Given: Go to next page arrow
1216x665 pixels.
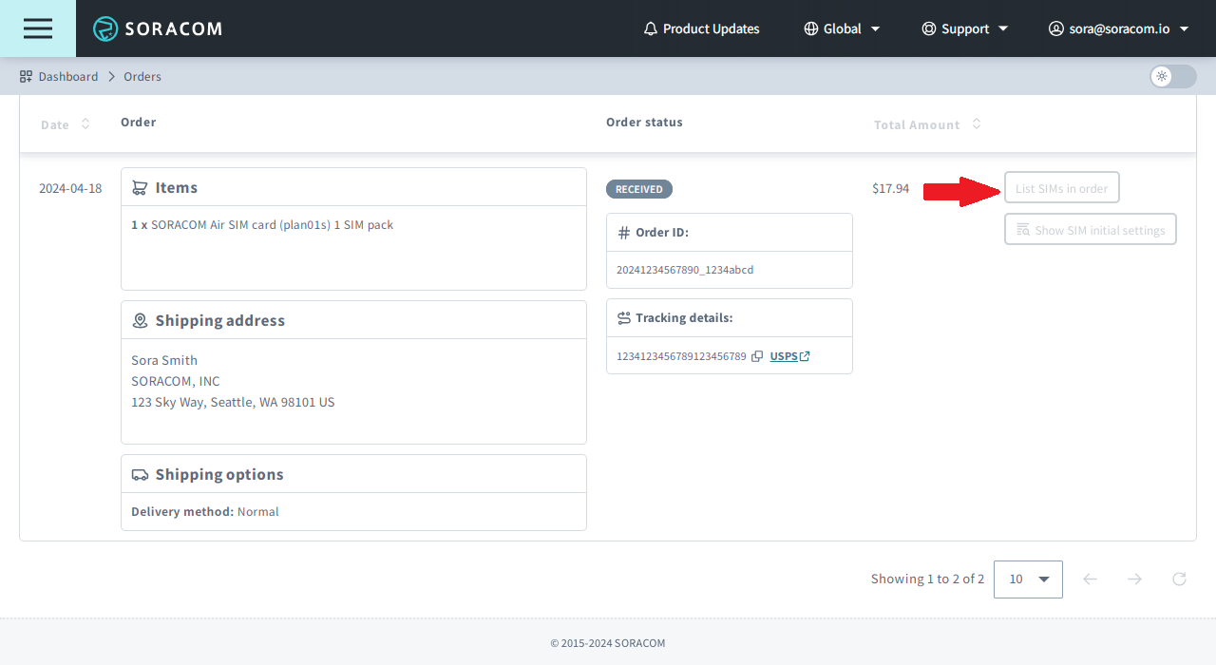Looking at the screenshot, I should click(x=1134, y=579).
